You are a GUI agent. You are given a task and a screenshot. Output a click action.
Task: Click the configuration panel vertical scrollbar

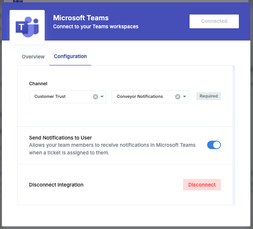click(x=234, y=135)
